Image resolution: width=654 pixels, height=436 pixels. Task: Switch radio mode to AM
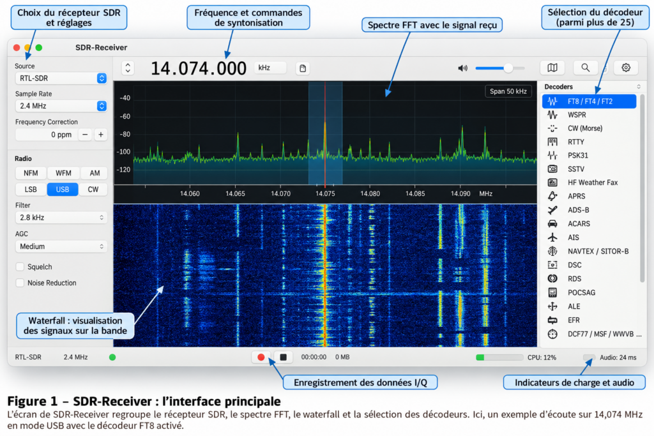pos(95,173)
